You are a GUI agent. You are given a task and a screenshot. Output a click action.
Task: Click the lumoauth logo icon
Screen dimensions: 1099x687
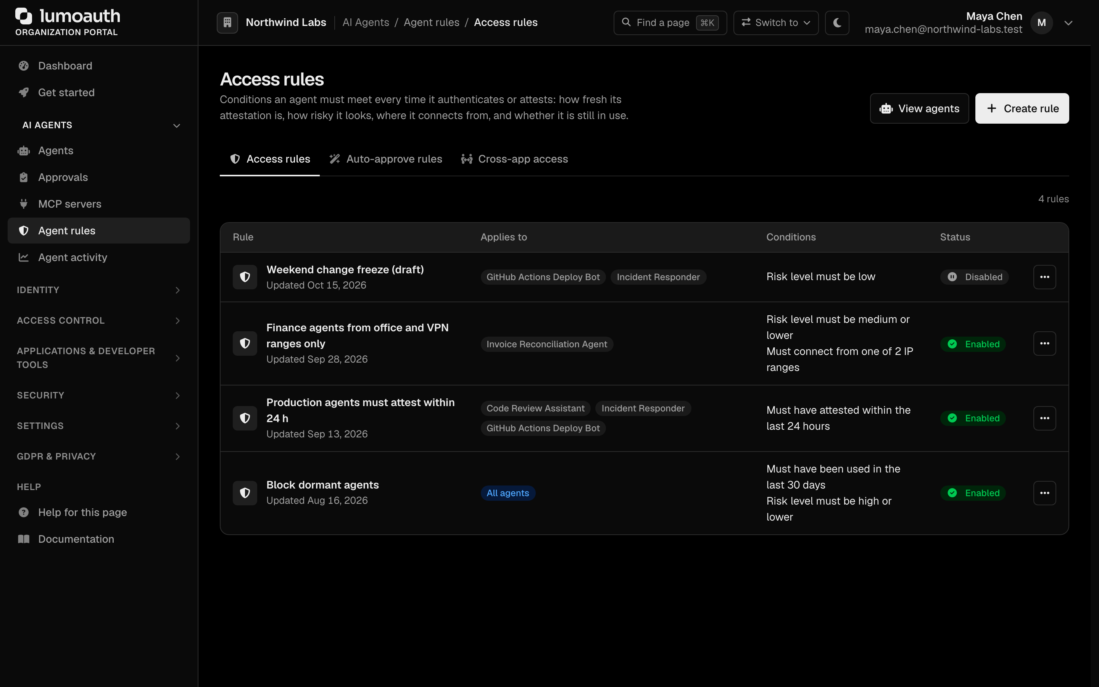pos(24,16)
